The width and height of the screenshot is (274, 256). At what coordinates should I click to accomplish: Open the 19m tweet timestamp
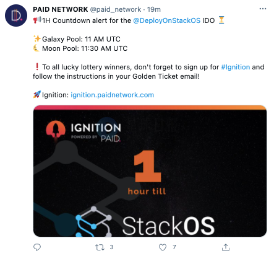pos(154,9)
